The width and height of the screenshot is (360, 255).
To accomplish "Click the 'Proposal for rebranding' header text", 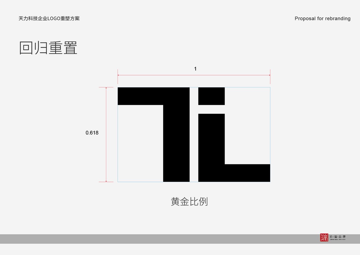I will (x=322, y=19).
